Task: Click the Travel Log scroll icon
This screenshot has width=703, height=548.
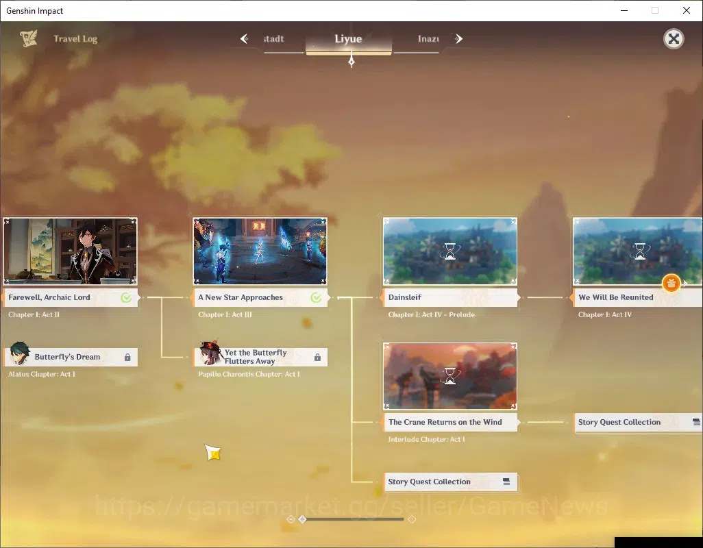Action: [29, 38]
